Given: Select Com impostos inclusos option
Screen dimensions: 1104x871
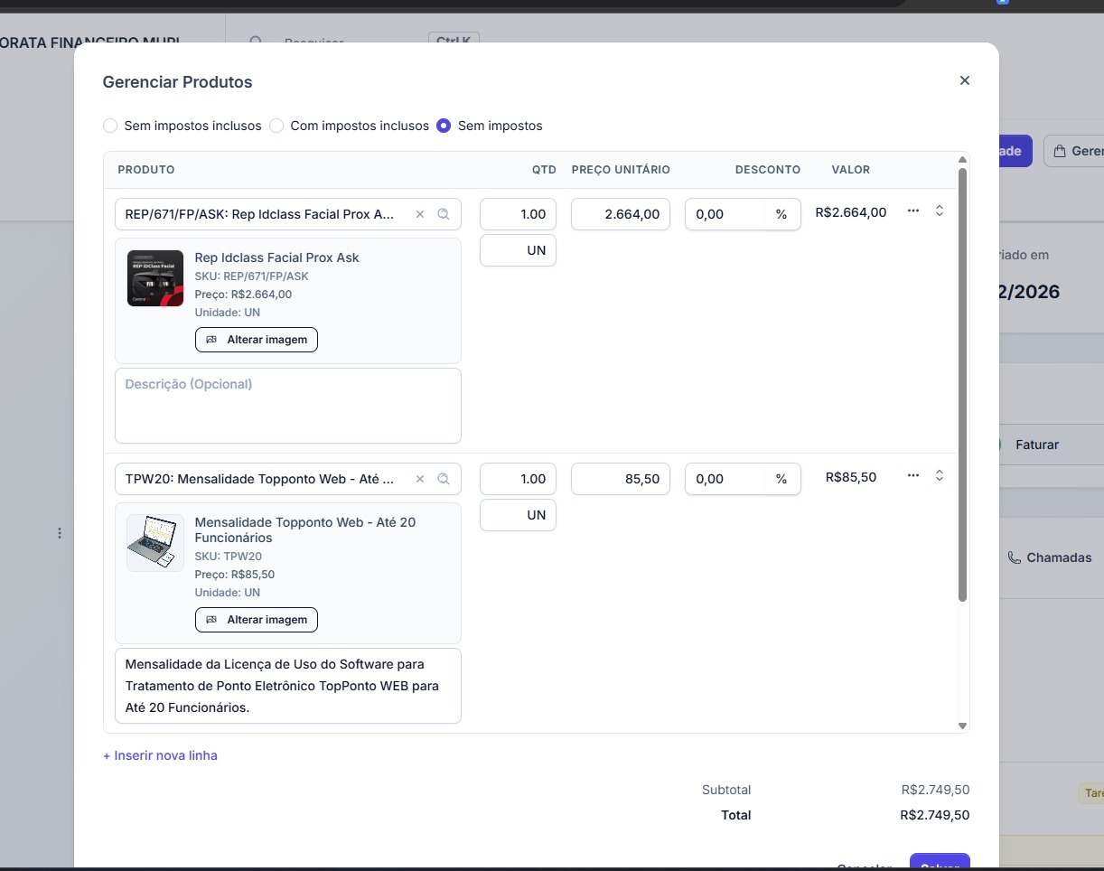Looking at the screenshot, I should [276, 126].
